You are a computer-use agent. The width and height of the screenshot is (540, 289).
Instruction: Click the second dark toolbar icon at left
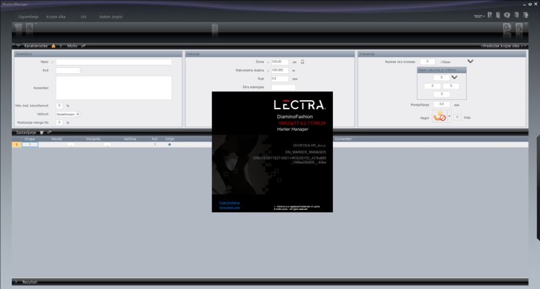29,29
